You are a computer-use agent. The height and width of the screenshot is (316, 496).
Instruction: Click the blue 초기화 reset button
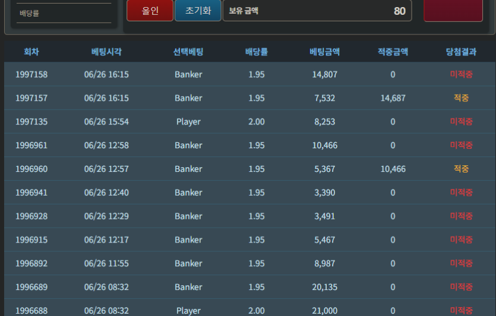click(198, 11)
